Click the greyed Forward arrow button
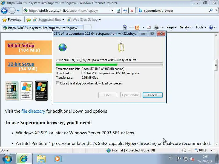The height and width of the screenshot is (164, 219). click(12, 10)
